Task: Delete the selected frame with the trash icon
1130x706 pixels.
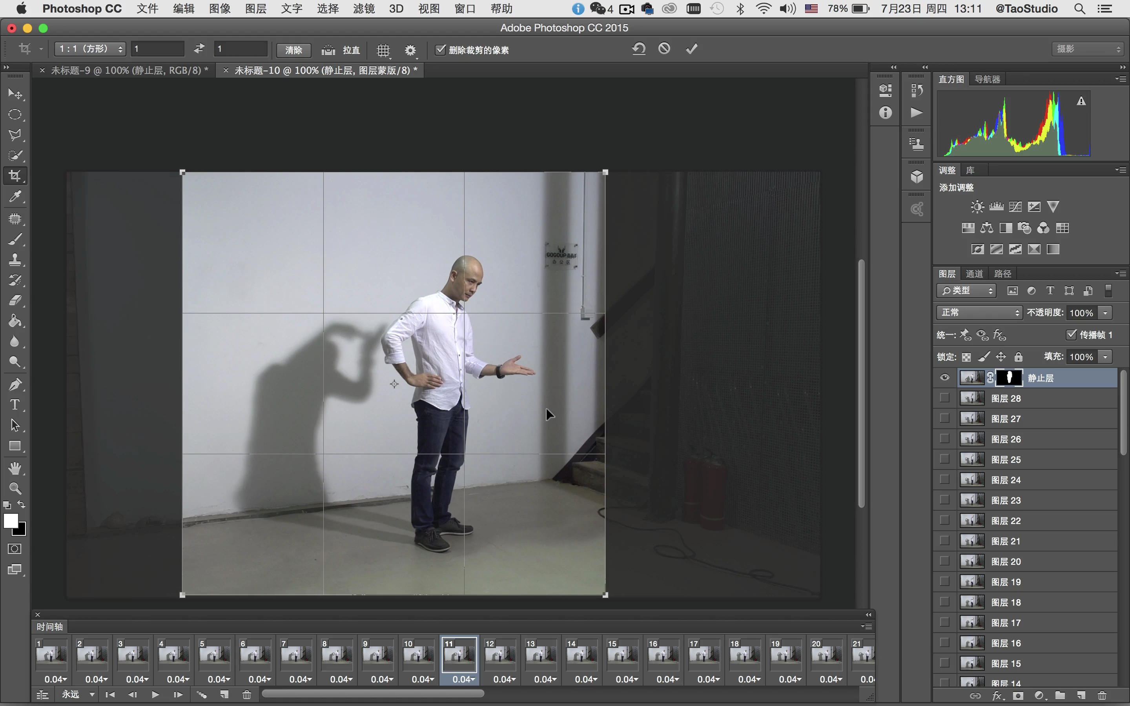Action: tap(246, 695)
